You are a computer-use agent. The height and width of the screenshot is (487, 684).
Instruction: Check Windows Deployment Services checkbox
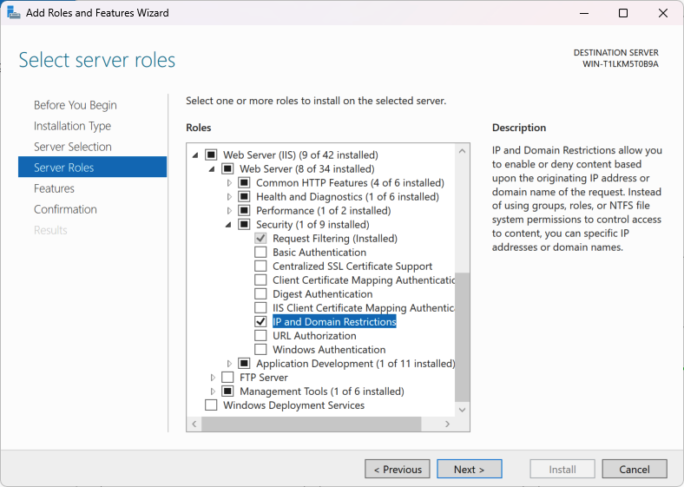point(211,405)
